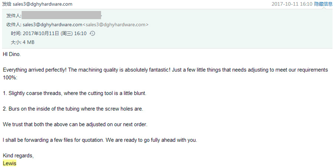Click the 发给 sales3@dghyhardware.com header text
Viewport: 334px width, 168px height.
[37, 4]
